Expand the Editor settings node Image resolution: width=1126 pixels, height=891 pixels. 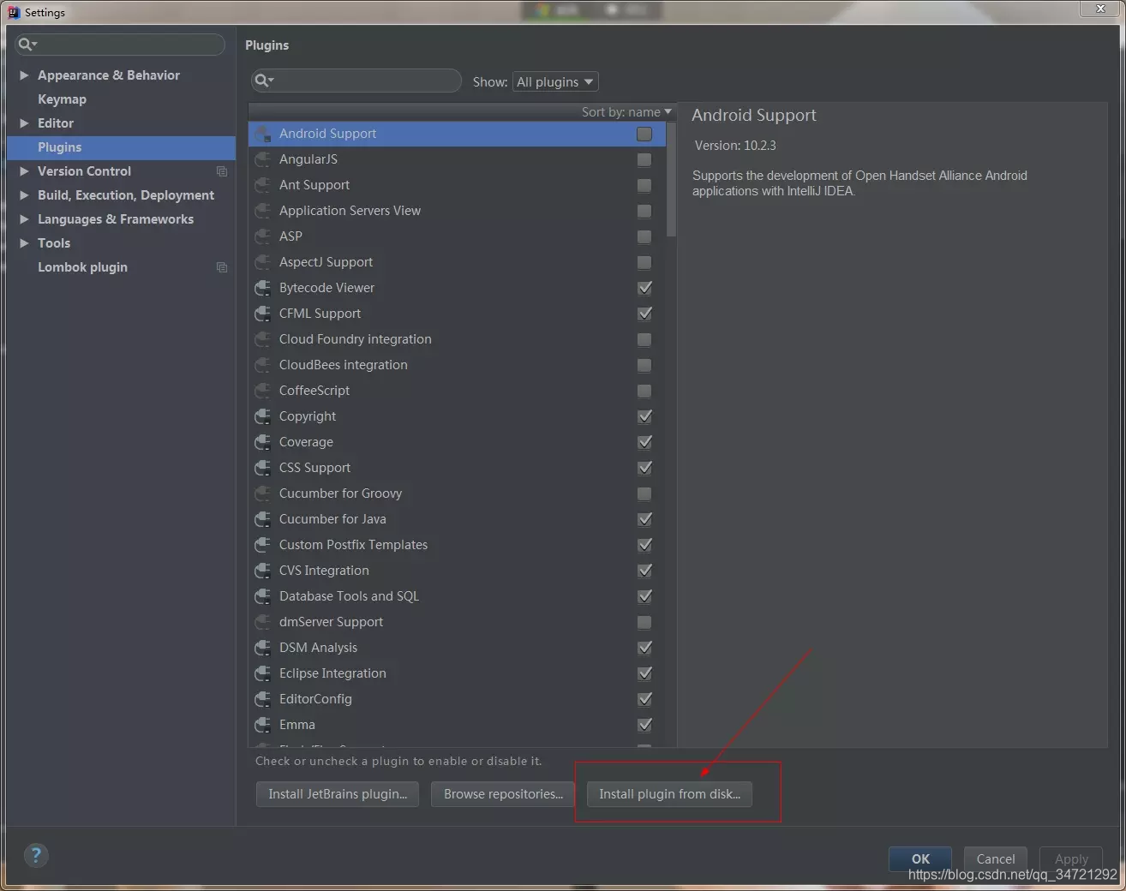(24, 123)
